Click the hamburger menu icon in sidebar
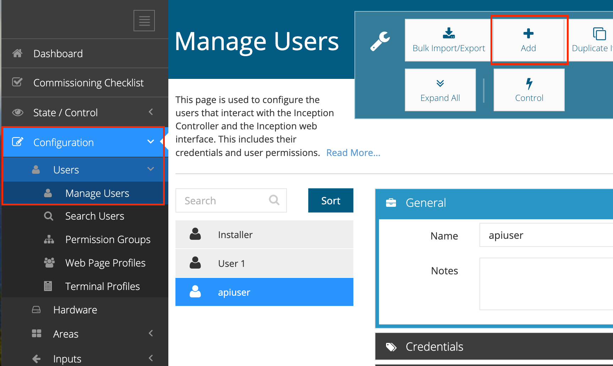Screen dimensions: 613x366 [x=144, y=21]
